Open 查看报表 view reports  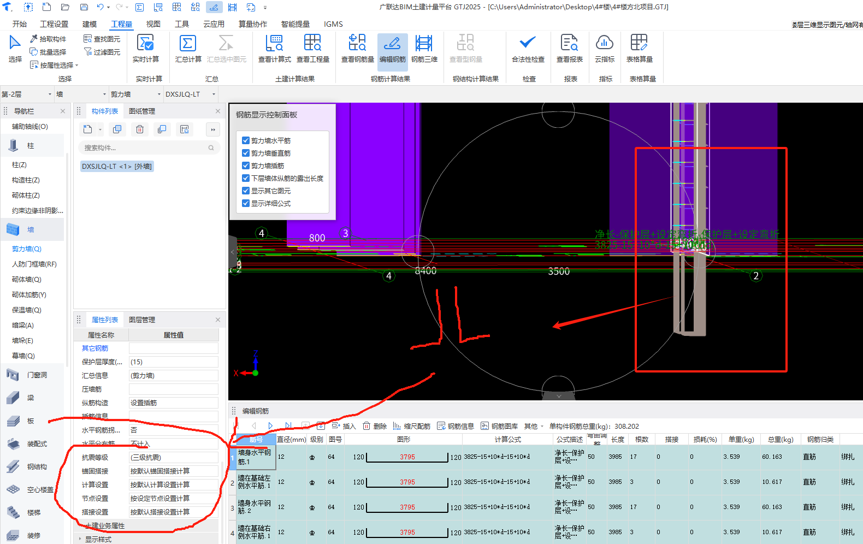570,48
